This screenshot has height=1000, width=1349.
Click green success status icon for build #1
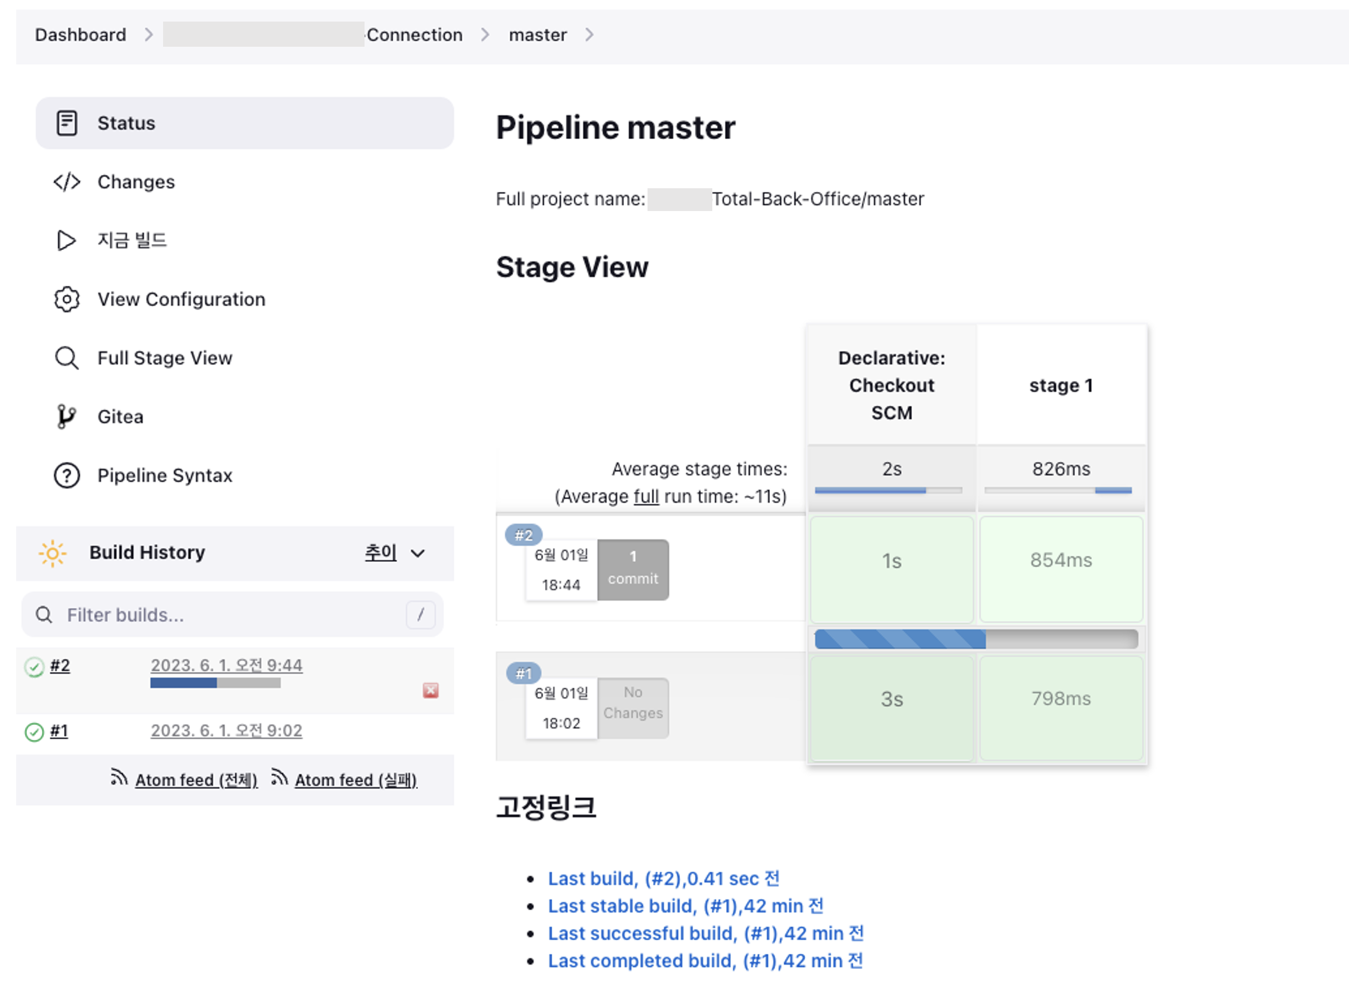[x=34, y=731]
